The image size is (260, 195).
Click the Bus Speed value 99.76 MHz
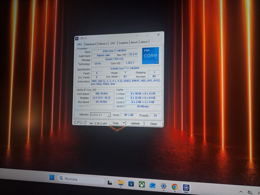pos(101,102)
